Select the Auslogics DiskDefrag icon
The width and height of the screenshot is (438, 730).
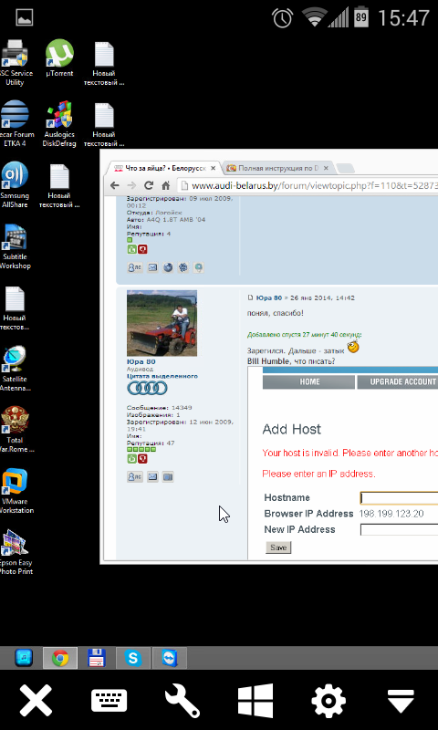click(59, 124)
